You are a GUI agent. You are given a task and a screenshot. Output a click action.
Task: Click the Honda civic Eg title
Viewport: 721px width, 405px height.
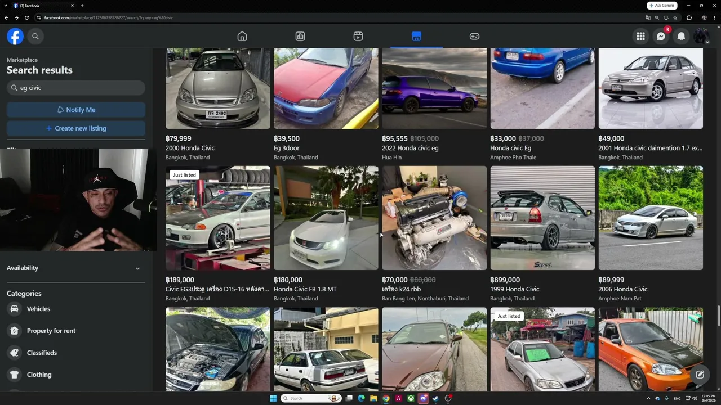(x=510, y=148)
